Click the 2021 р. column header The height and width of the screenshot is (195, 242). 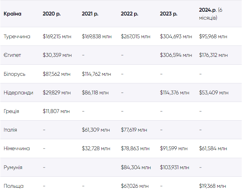pos(90,14)
